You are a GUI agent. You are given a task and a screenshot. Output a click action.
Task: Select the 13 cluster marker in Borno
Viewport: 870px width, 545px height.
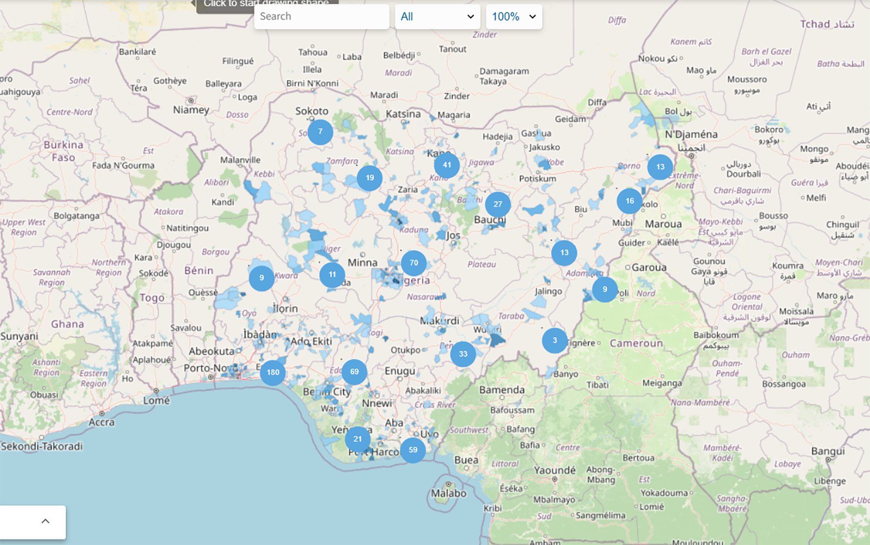pos(660,167)
